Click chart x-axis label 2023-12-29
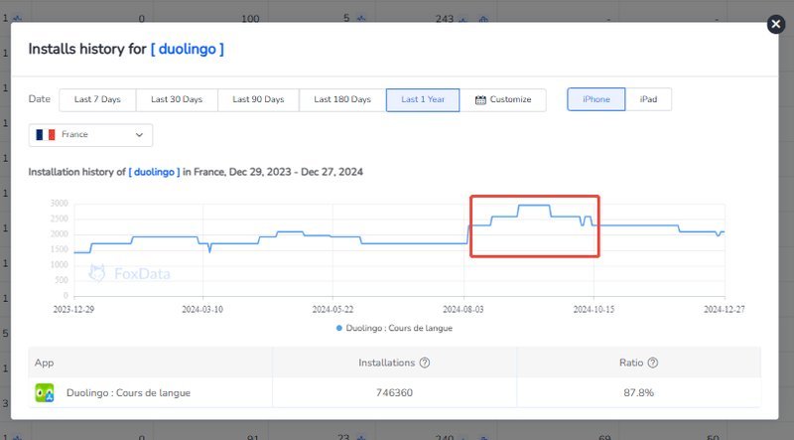 pos(73,309)
